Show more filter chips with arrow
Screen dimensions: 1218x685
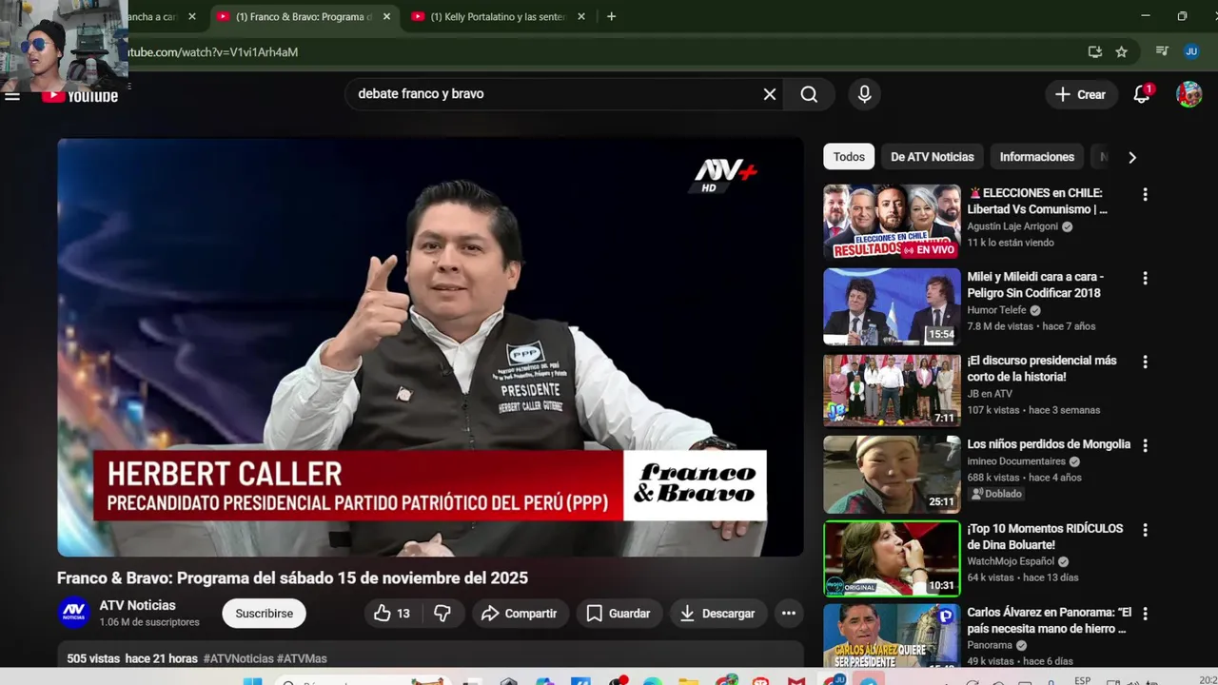1131,157
